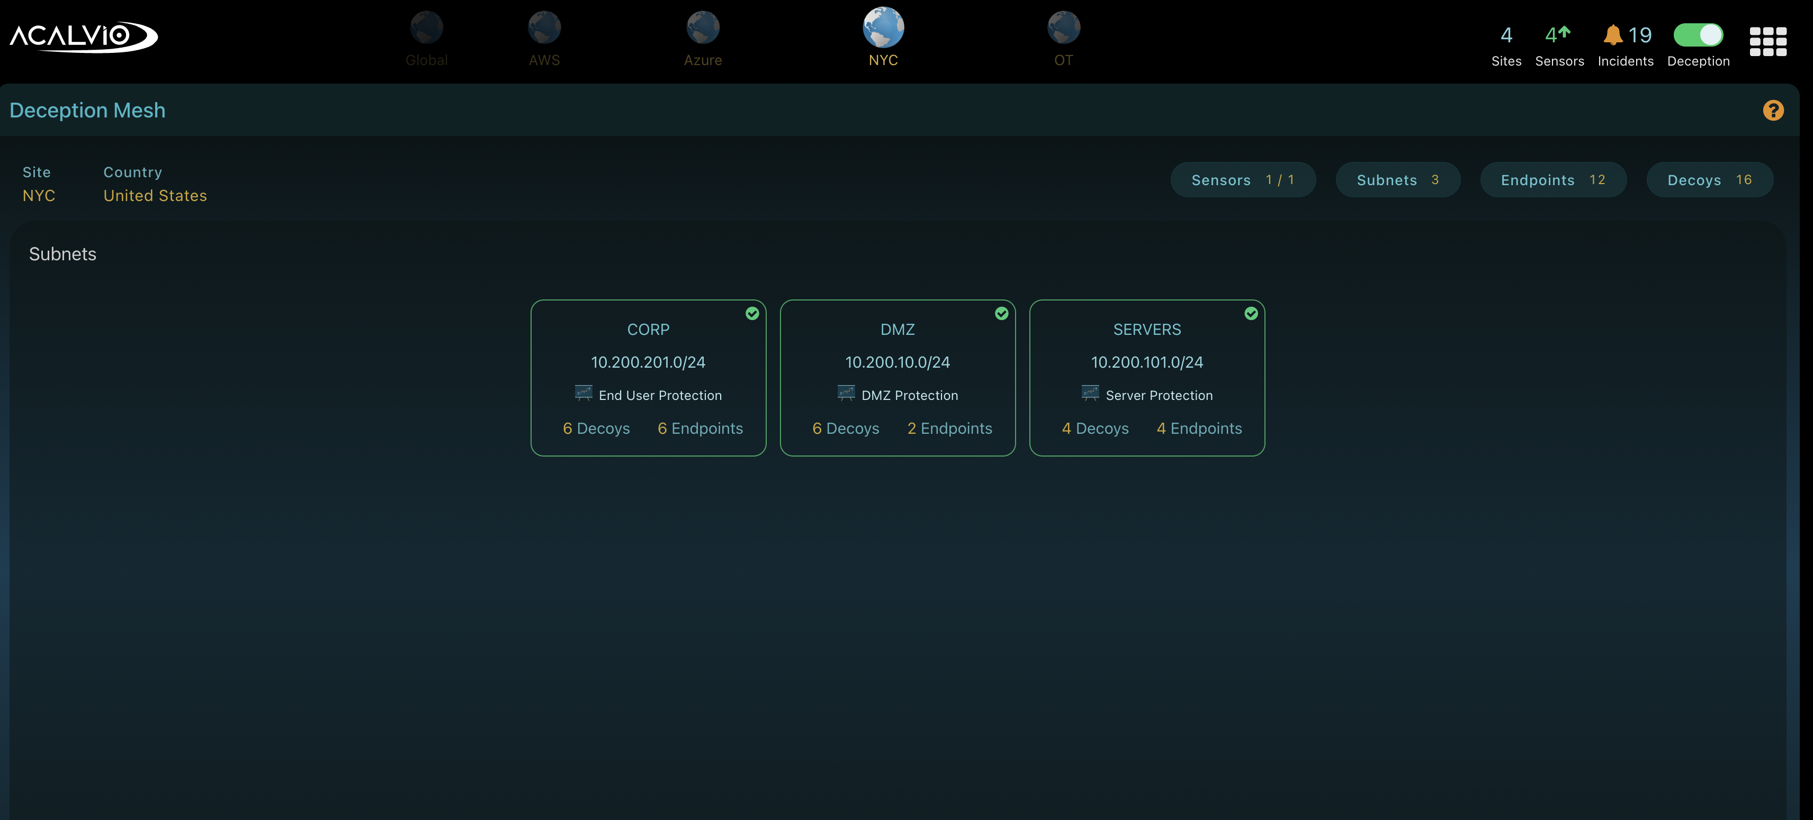Select the Global site globe icon
The image size is (1813, 820).
pyautogui.click(x=426, y=28)
